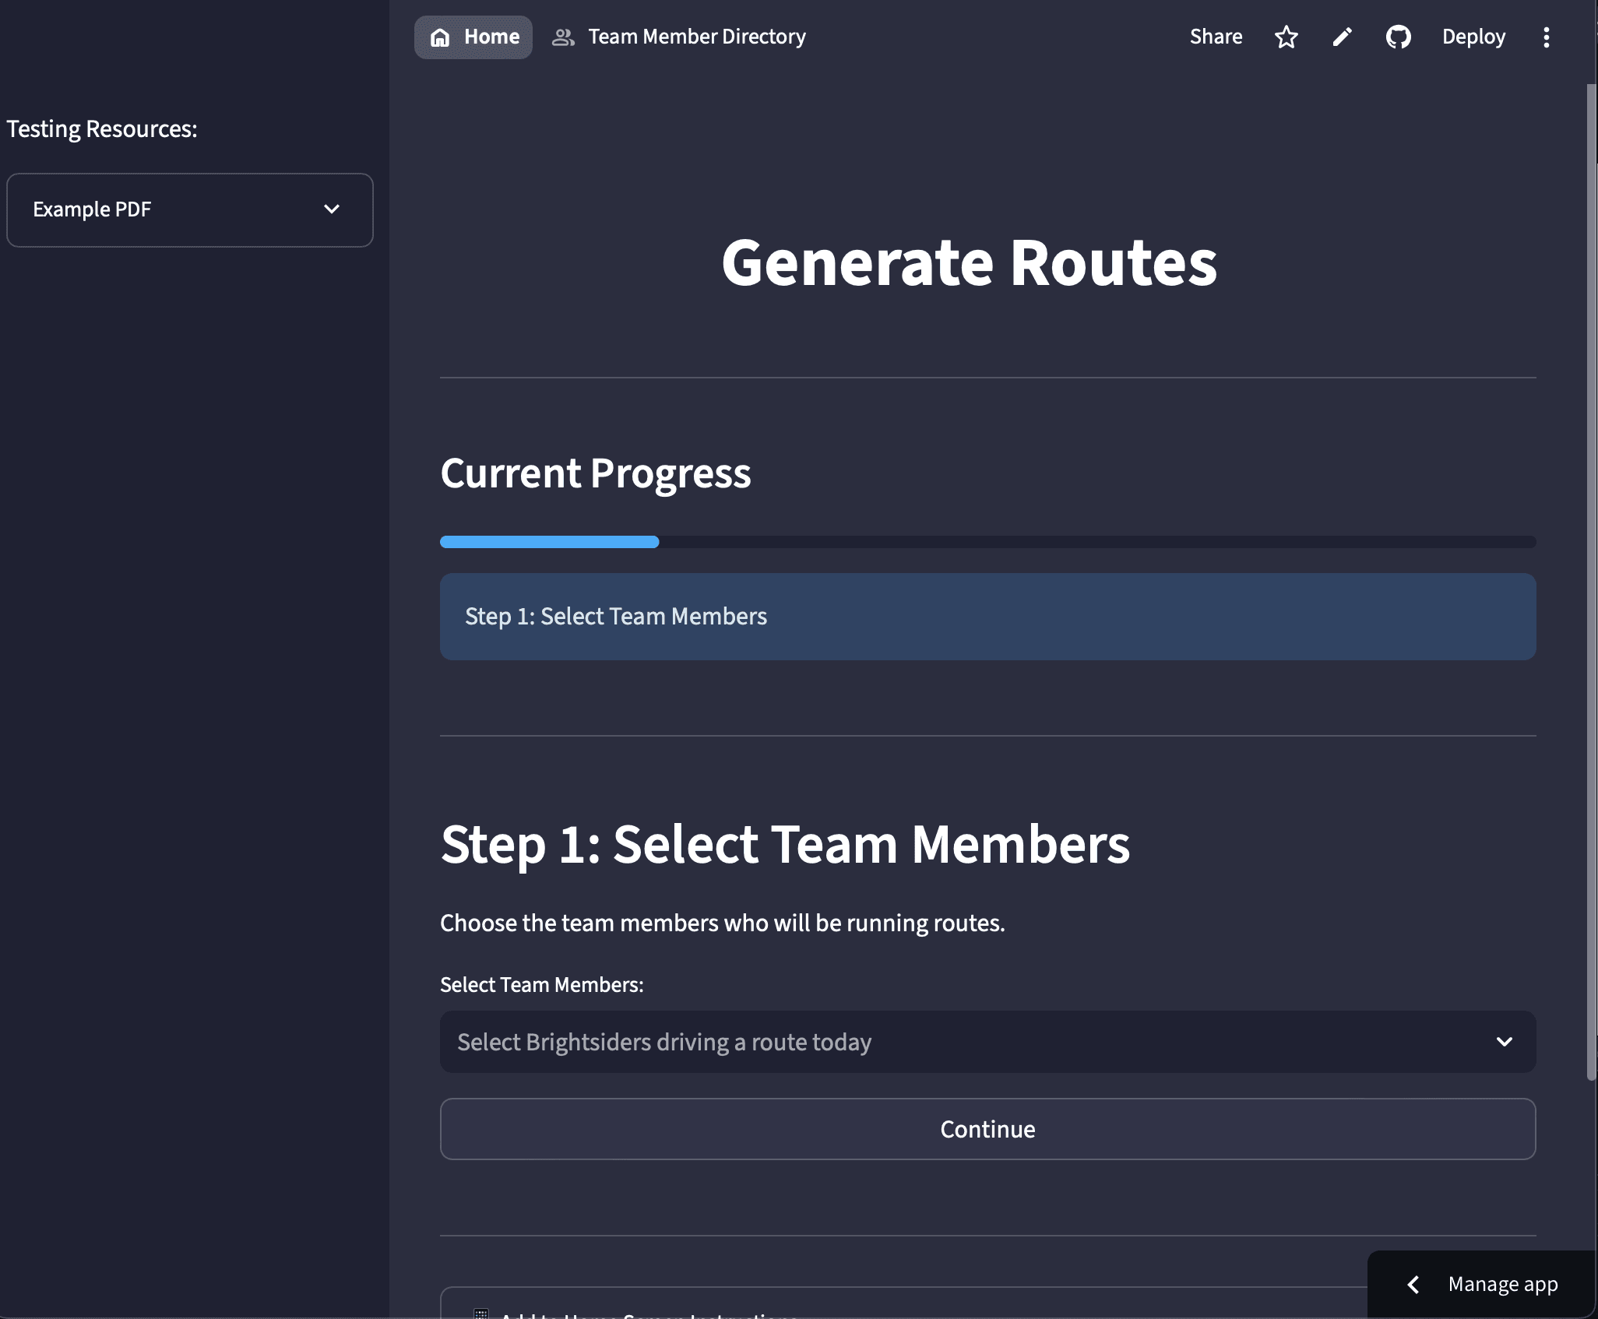
Task: Click the Team Member Directory people icon
Action: (x=564, y=36)
